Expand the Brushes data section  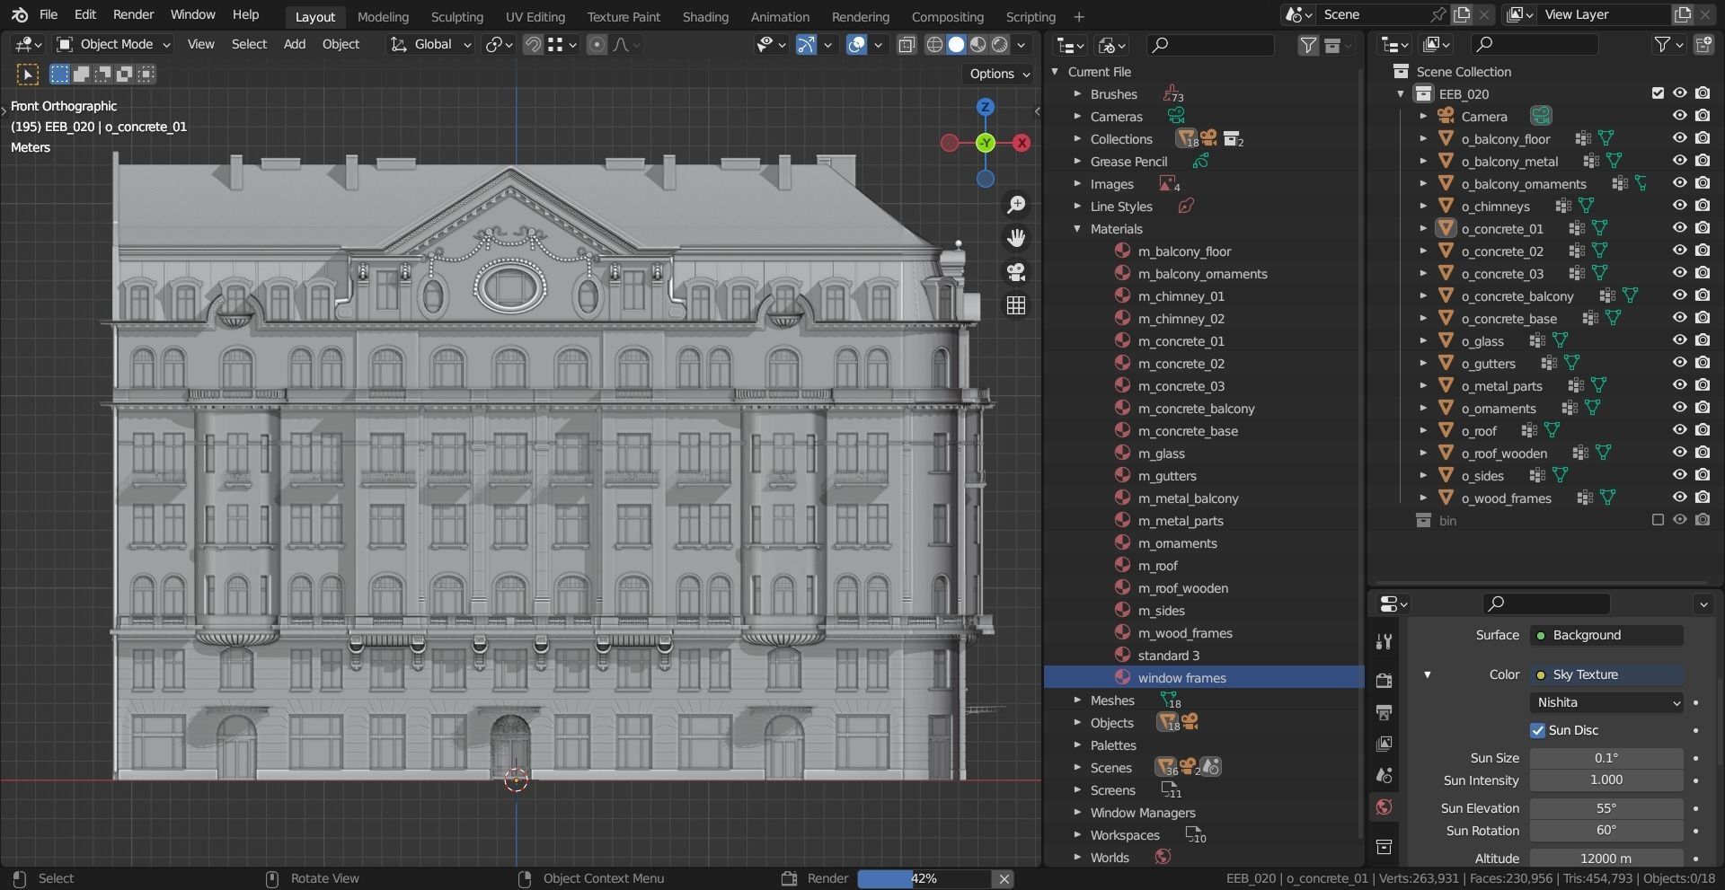(x=1077, y=94)
